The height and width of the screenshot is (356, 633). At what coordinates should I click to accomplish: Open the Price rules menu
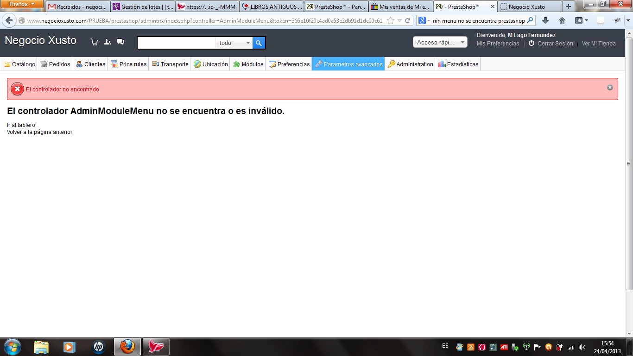(128, 64)
